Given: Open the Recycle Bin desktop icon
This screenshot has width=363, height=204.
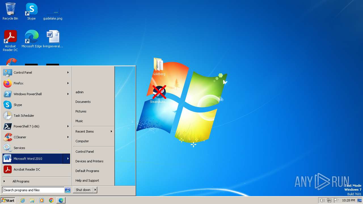Looking at the screenshot, I should [x=10, y=11].
